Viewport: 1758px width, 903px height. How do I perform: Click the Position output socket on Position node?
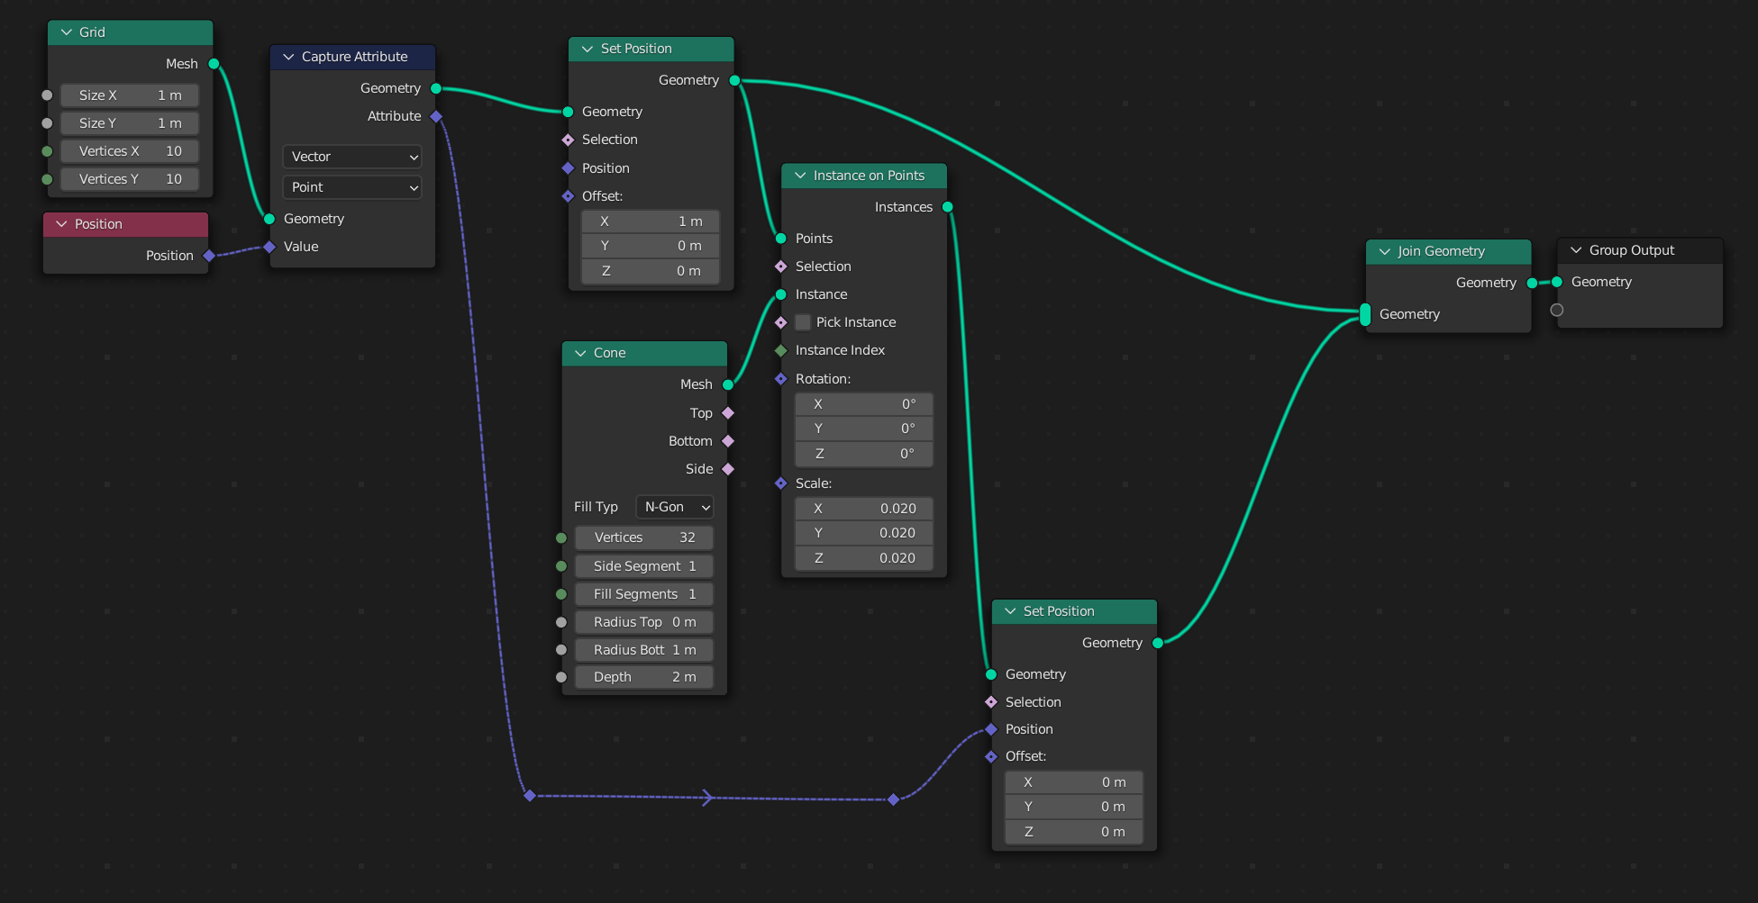[208, 256]
